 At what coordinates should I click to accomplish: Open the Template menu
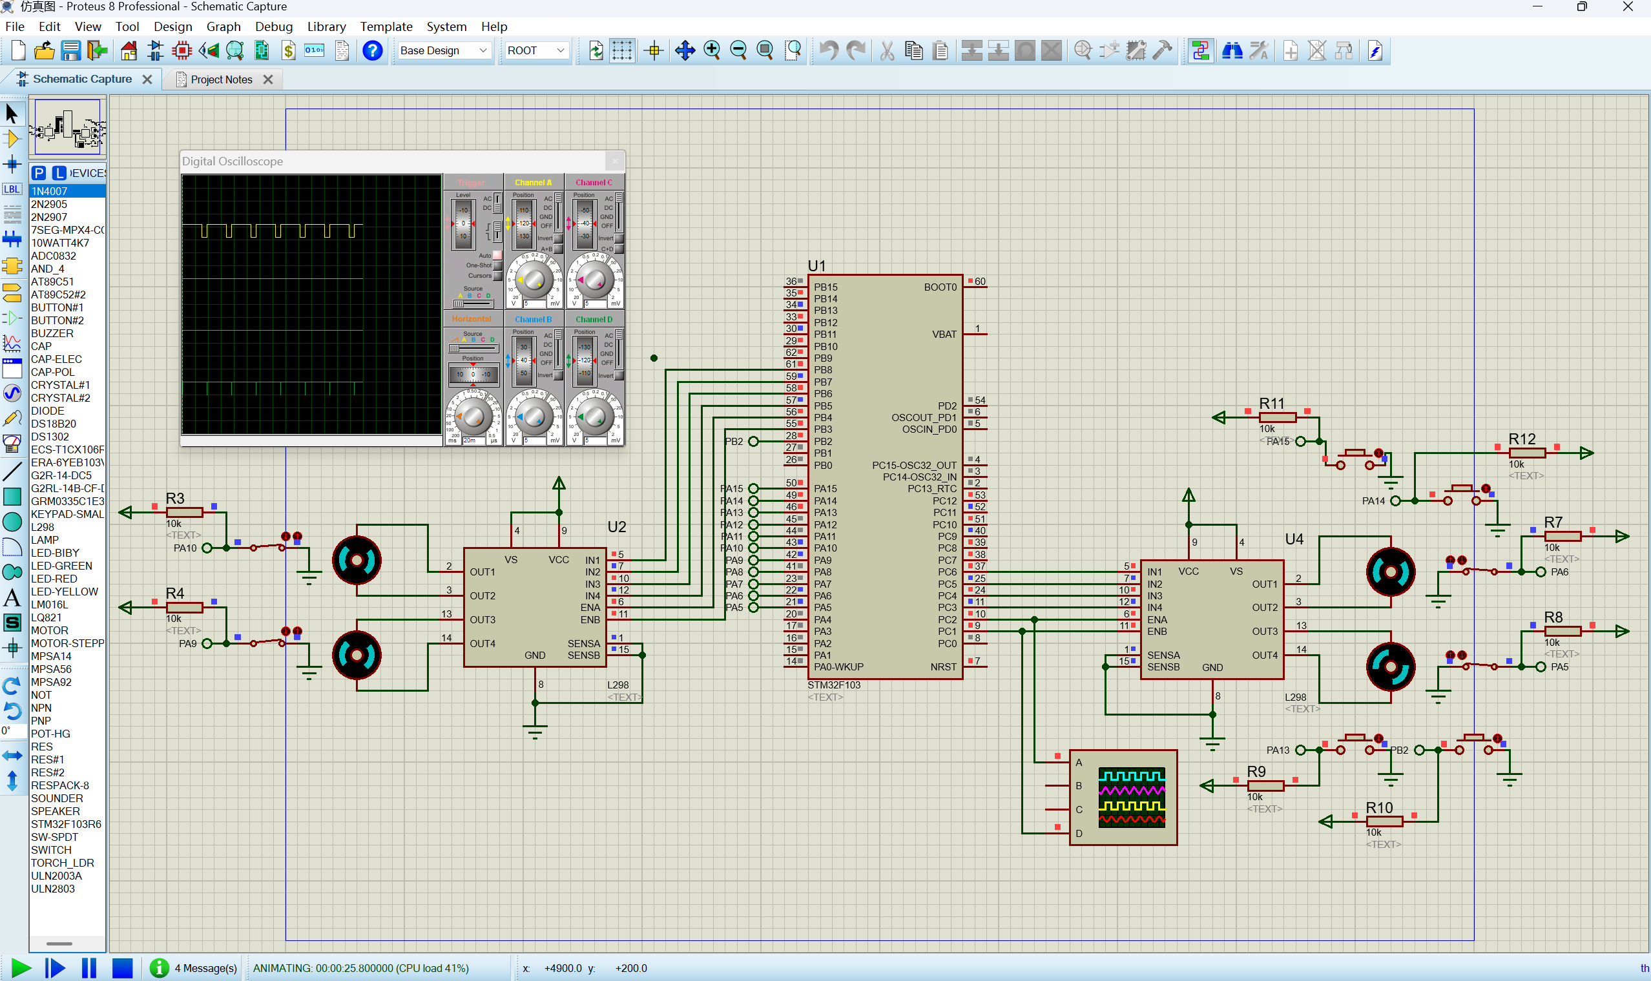[386, 26]
